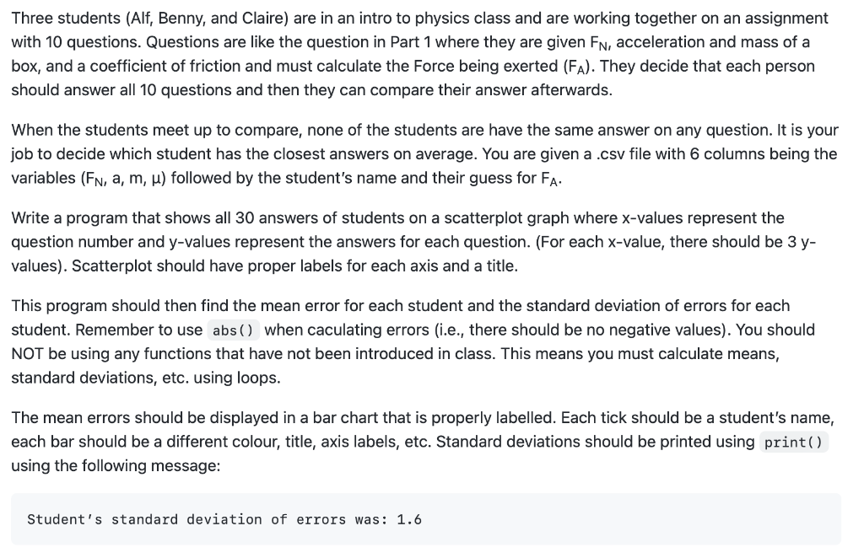This screenshot has height=558, width=864.
Task: Click the word "Student's" in the code block
Action: click(64, 519)
